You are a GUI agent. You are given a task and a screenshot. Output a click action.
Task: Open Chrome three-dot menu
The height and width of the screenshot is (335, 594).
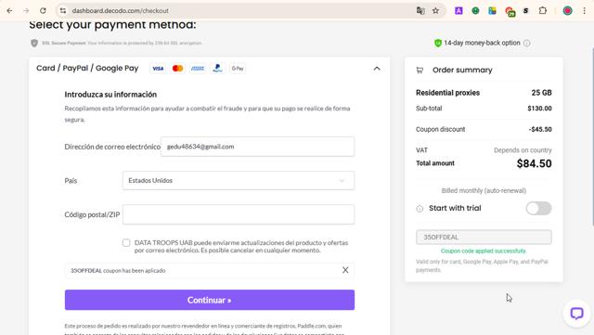pyautogui.click(x=584, y=10)
